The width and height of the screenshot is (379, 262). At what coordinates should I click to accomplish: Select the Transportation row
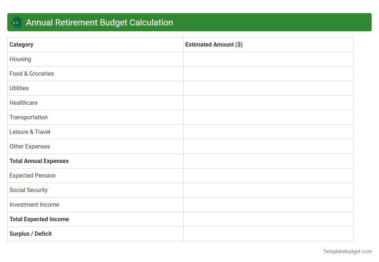[28, 117]
